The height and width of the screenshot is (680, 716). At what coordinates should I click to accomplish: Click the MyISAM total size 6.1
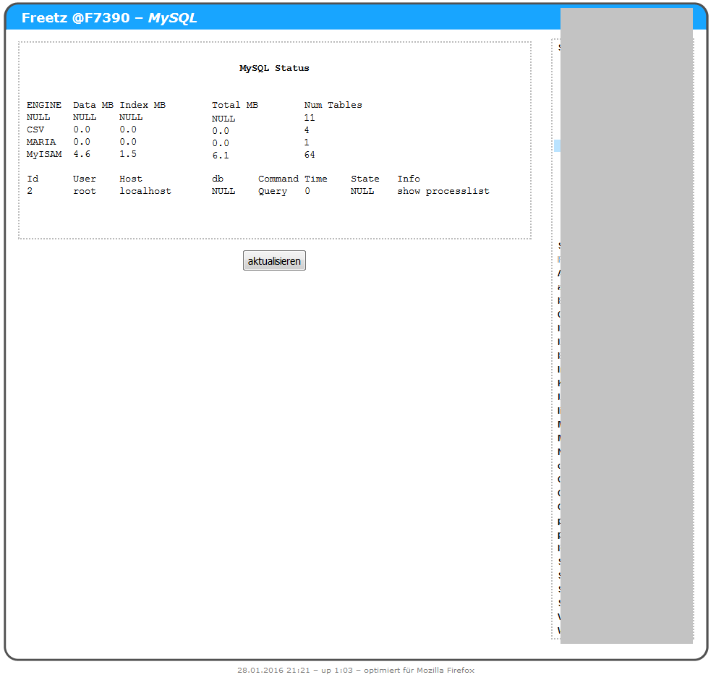click(x=220, y=155)
